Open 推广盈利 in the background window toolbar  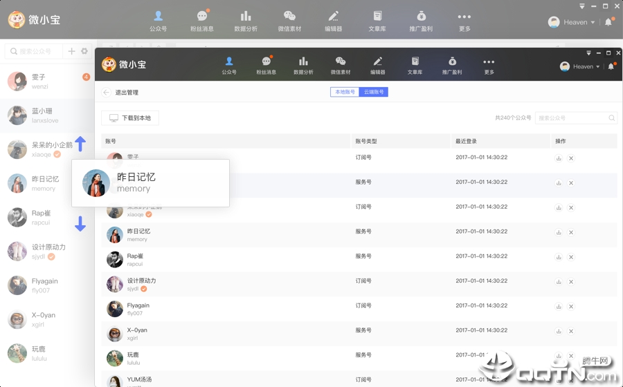421,21
